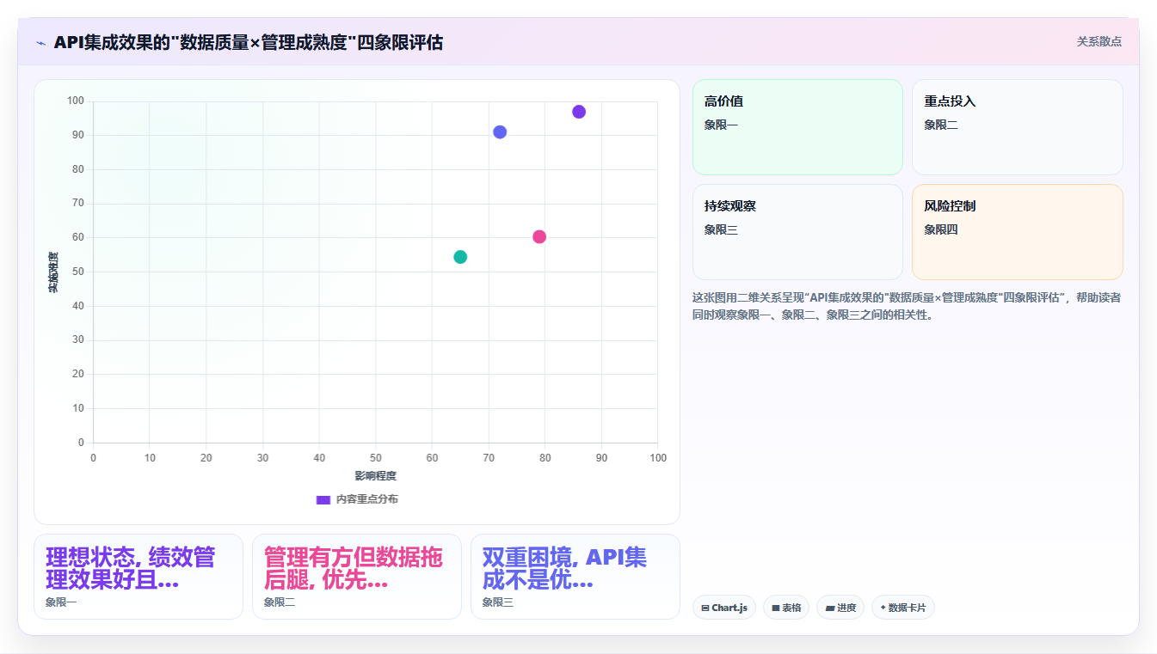
Task: Open the 管理有方但数据拖后腿 summary card
Action: pyautogui.click(x=357, y=577)
